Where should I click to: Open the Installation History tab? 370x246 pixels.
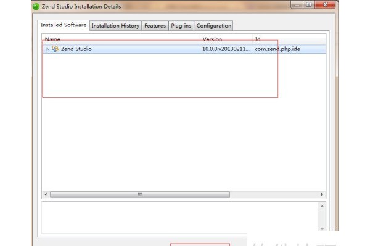coord(115,26)
